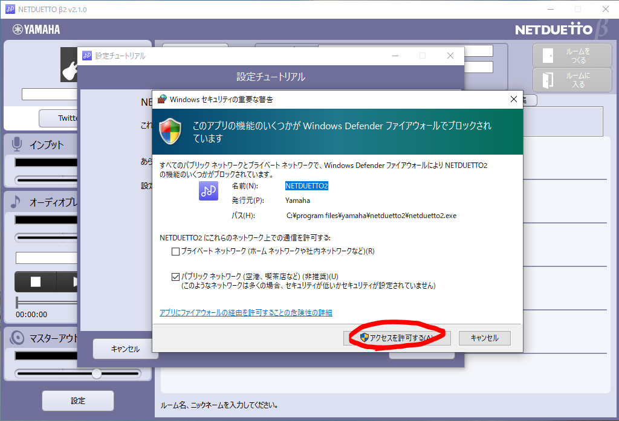Stop audio player playback
619x421 pixels.
(36, 281)
